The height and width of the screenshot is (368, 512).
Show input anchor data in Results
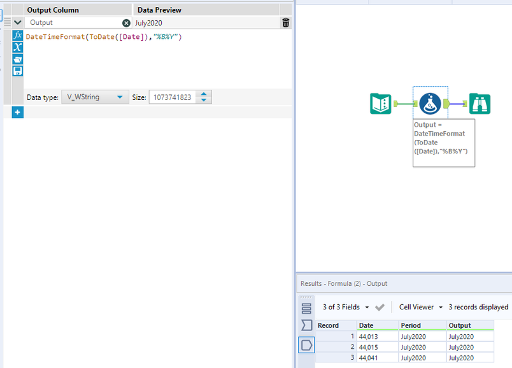[306, 325]
